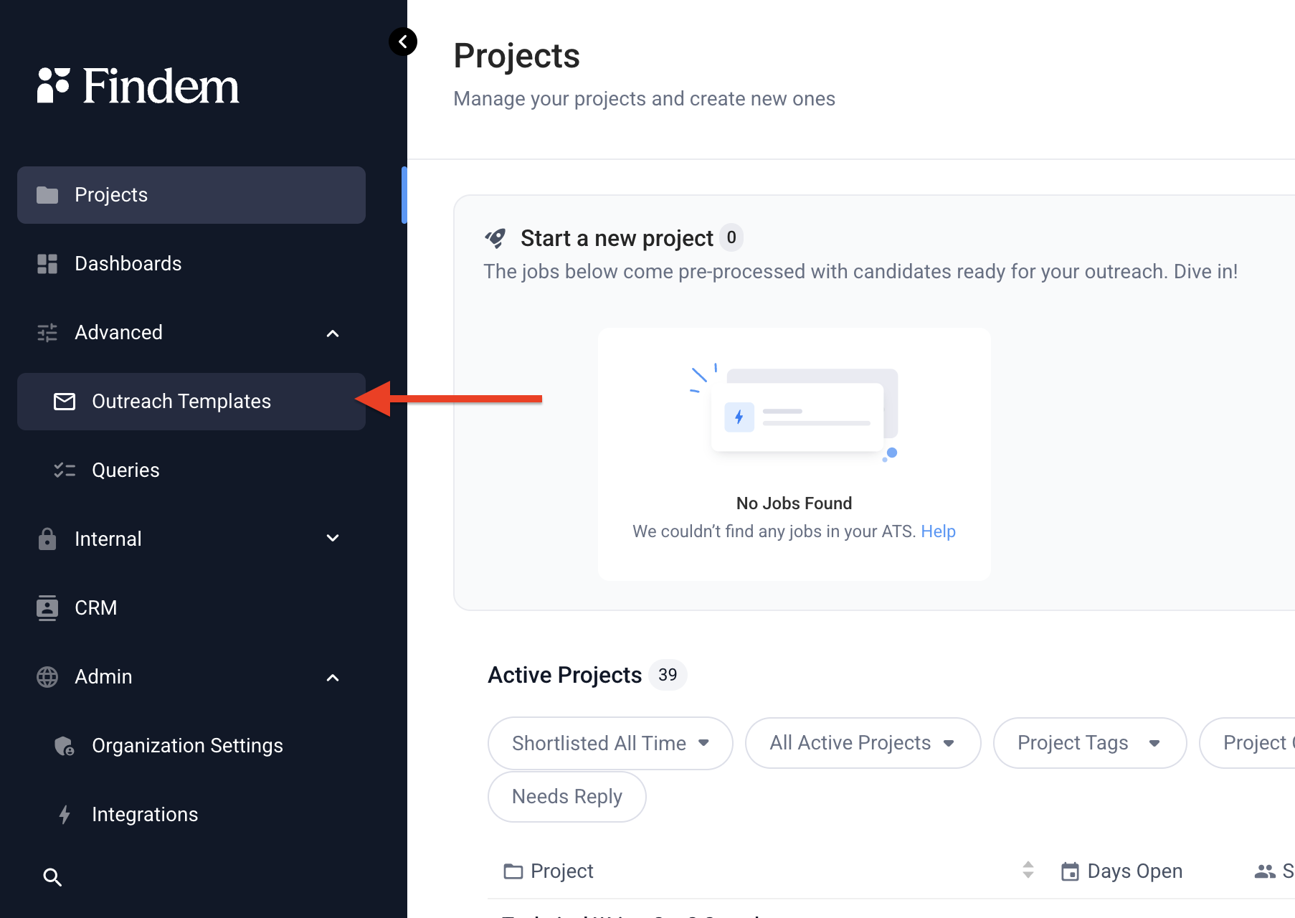Click the rocket icon beside Start a new project
This screenshot has width=1295, height=918.
(x=495, y=238)
